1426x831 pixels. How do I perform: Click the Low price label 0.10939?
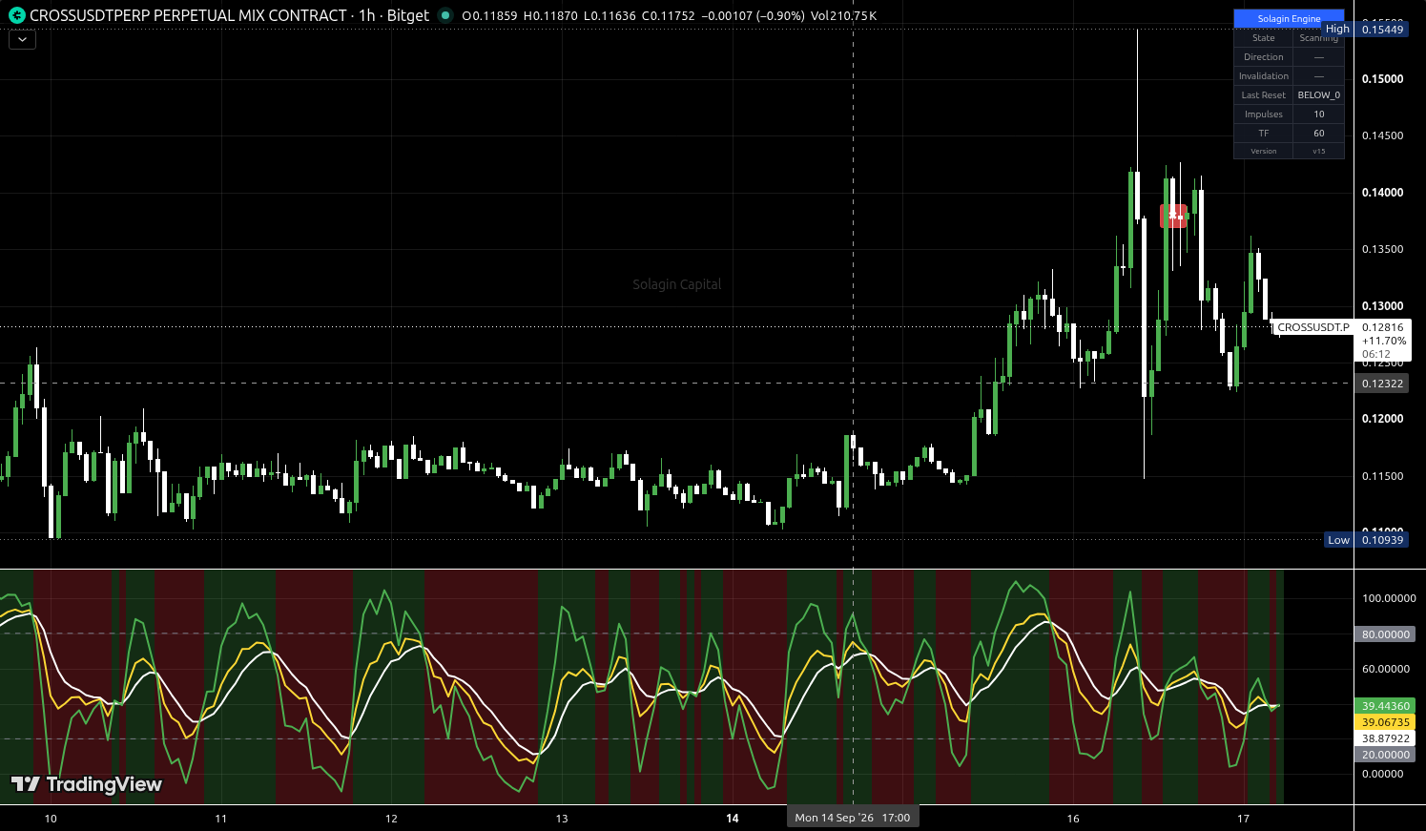(1366, 540)
